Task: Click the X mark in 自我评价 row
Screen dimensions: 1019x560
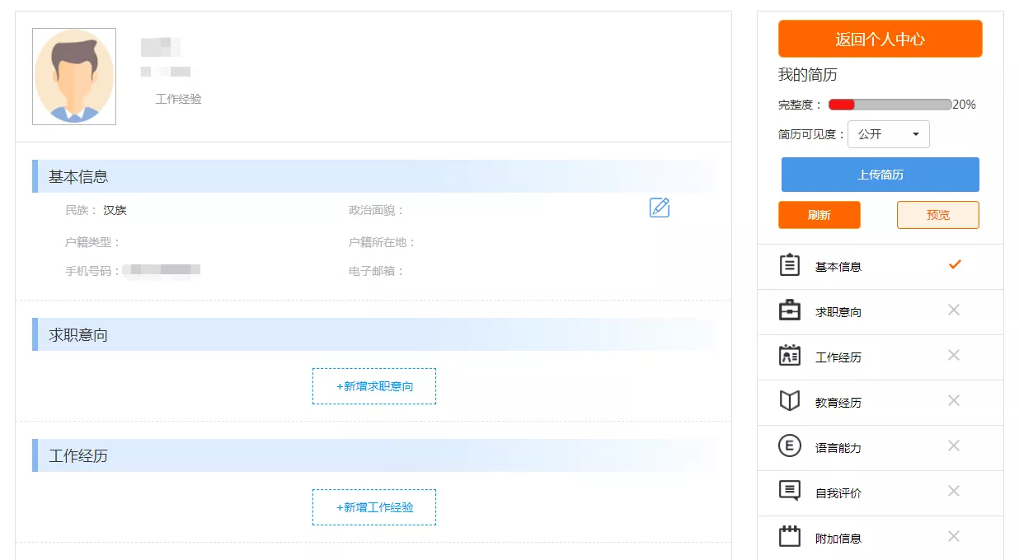Action: [954, 491]
